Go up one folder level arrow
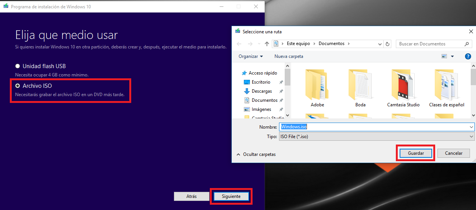The width and height of the screenshot is (476, 210). (x=267, y=44)
